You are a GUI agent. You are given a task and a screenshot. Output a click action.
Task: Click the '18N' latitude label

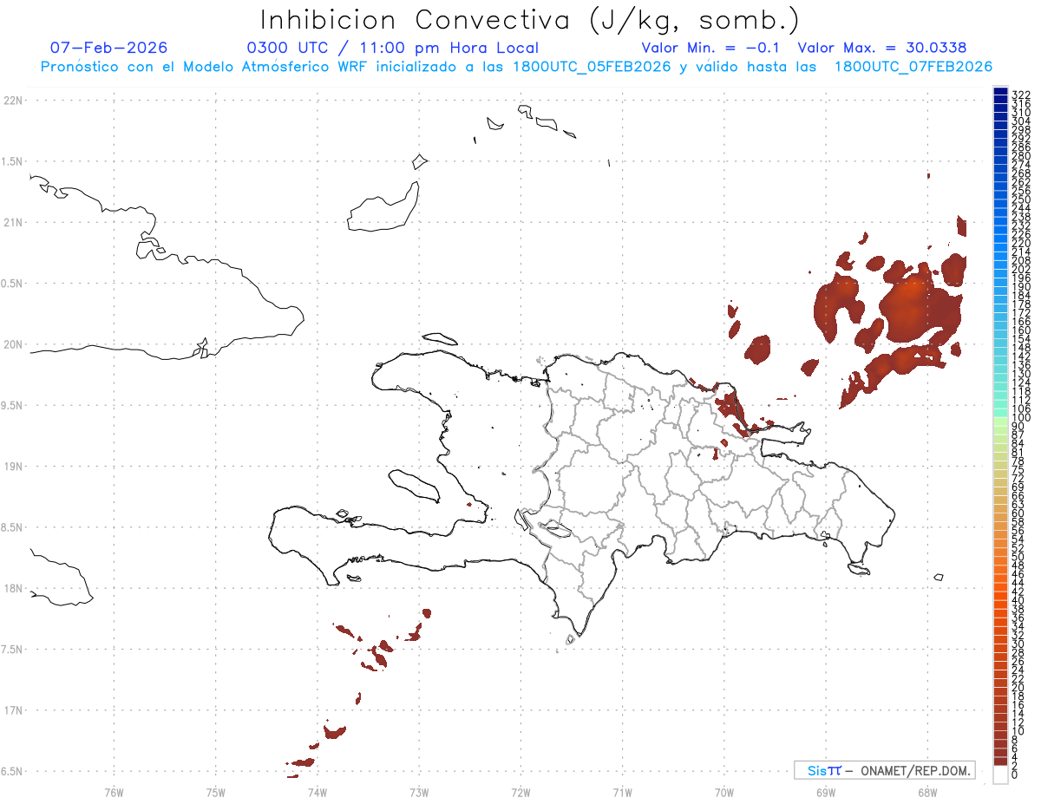(12, 588)
